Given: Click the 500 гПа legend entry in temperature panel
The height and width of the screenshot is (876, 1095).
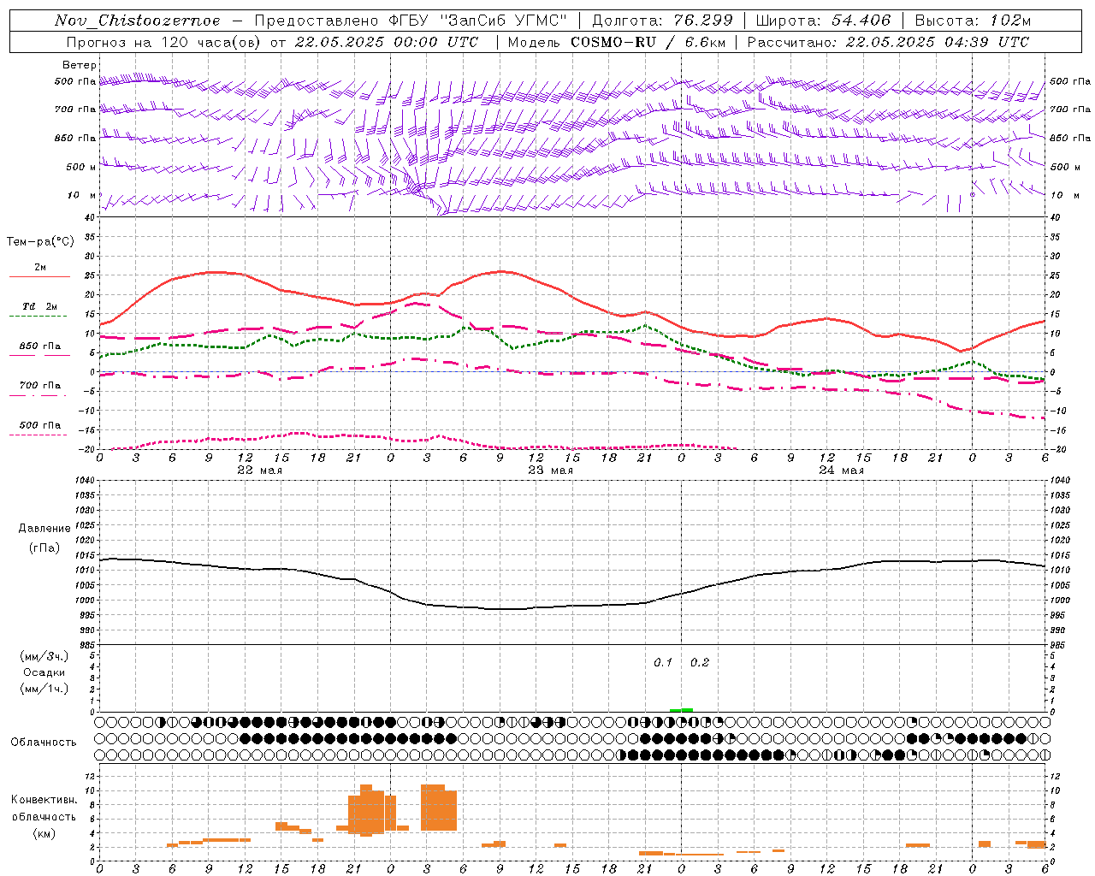Looking at the screenshot, I should 40,425.
